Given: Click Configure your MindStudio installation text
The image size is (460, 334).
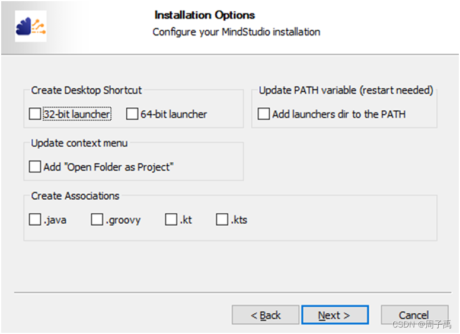Looking at the screenshot, I should pos(236,32).
